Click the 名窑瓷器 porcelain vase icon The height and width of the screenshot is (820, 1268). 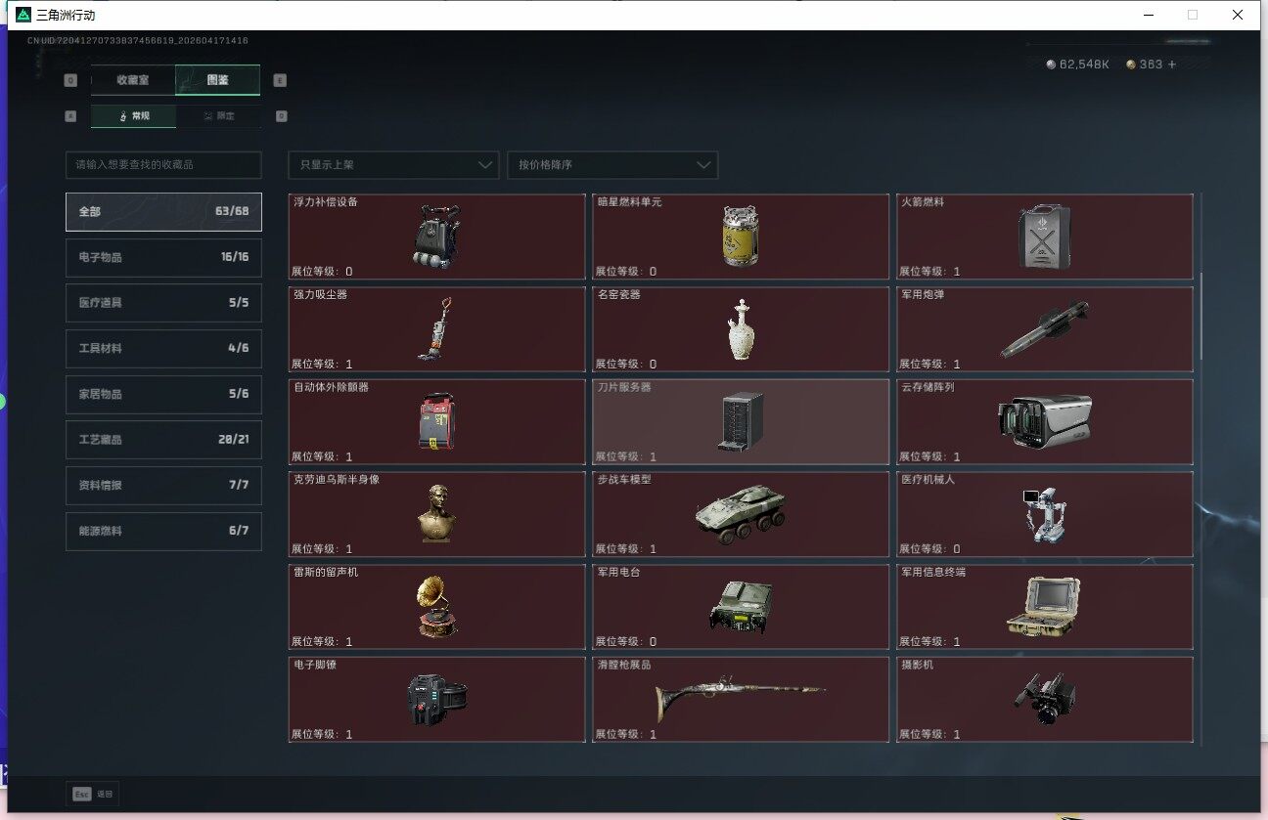coord(741,329)
